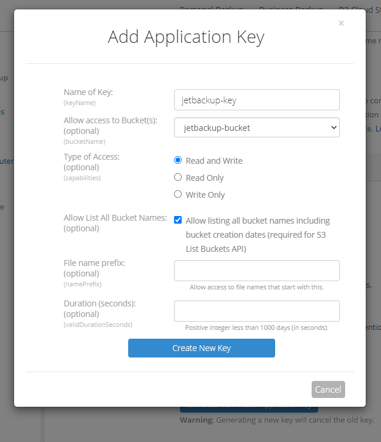Click the "Read Only" option label text
381x442 pixels.
[x=205, y=178]
